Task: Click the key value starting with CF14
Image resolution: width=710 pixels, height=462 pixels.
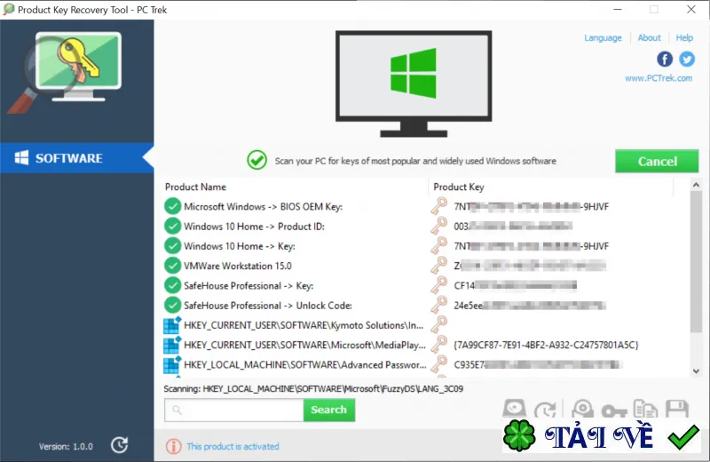Action: [516, 285]
